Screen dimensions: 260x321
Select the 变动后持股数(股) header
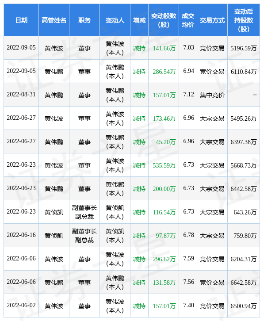pyautogui.click(x=244, y=20)
